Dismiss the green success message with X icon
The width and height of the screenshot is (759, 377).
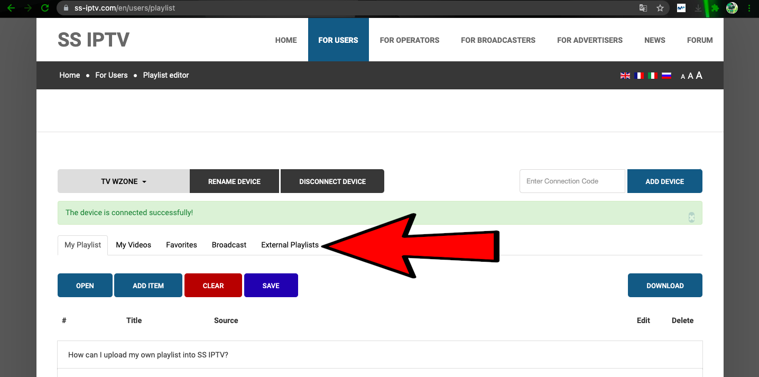(x=691, y=217)
